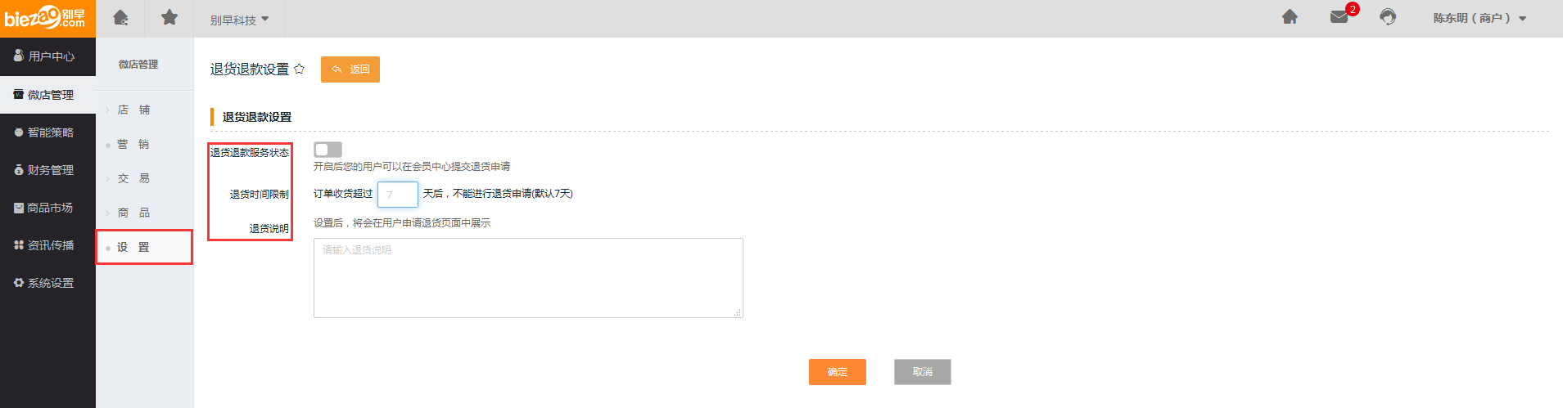The height and width of the screenshot is (408, 1563).
Task: Enable the 退货退款服务状态 toggle switch
Action: [328, 150]
